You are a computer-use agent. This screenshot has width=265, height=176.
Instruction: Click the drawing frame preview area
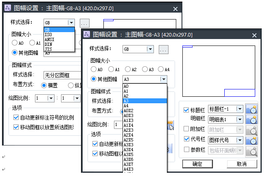click(219, 70)
